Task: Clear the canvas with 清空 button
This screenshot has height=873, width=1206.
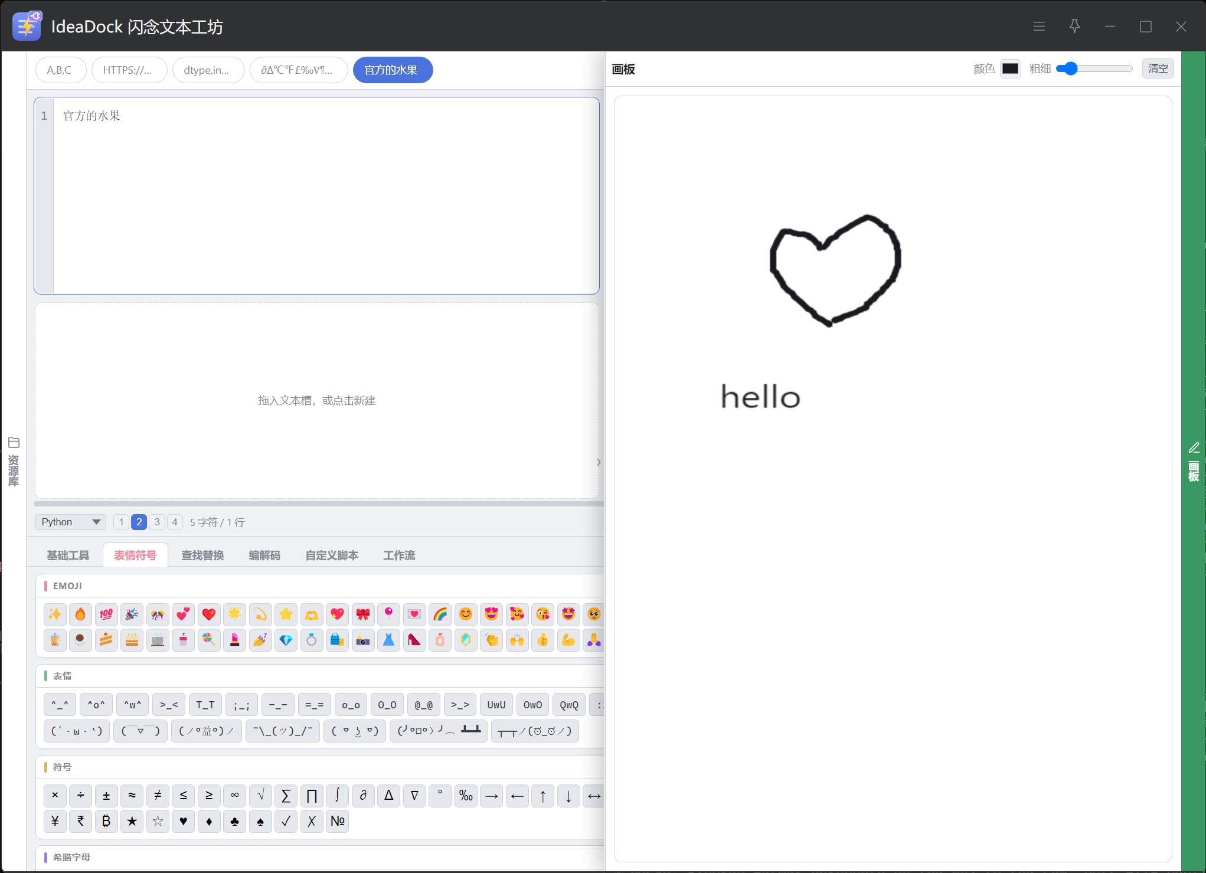Action: pyautogui.click(x=1158, y=68)
